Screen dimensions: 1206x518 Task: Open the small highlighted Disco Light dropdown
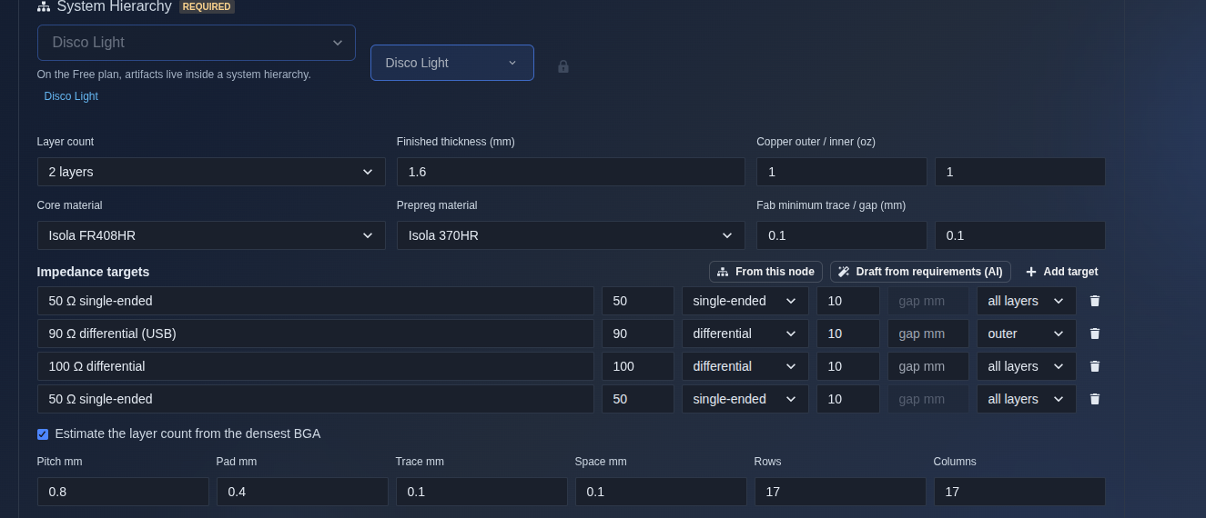point(452,63)
